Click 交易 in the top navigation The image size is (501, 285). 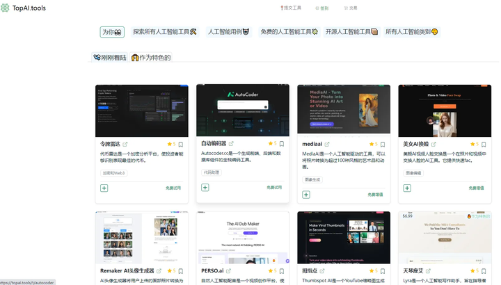point(351,8)
